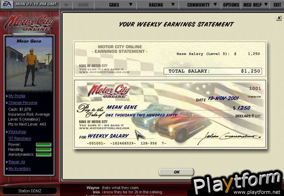Open the MCO HELP menu

252,5
